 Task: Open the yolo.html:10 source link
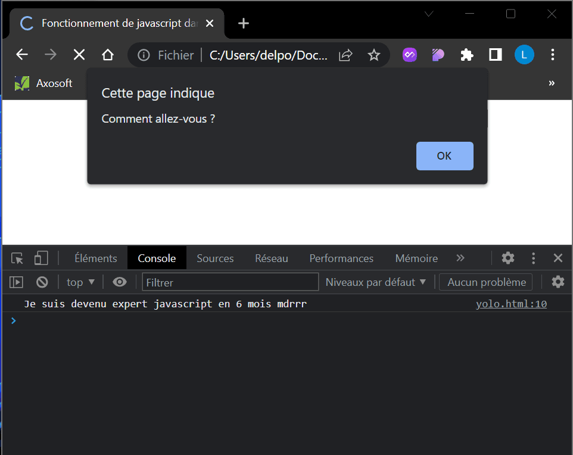(511, 304)
